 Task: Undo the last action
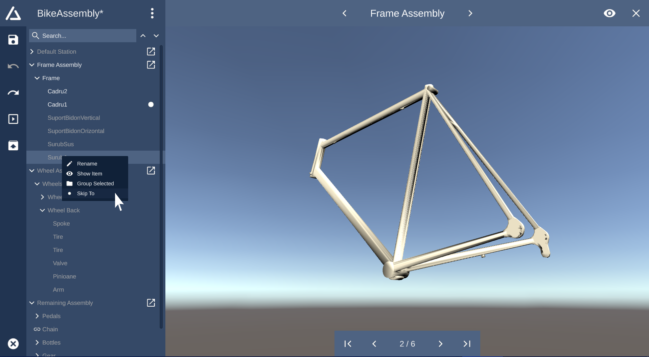[x=13, y=66]
